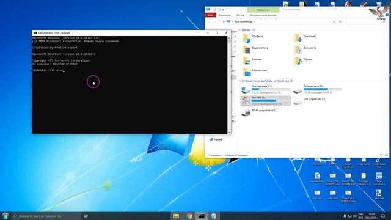Select the Local Disk (C:) drive
This screenshot has height=220, width=391.
pyautogui.click(x=266, y=89)
